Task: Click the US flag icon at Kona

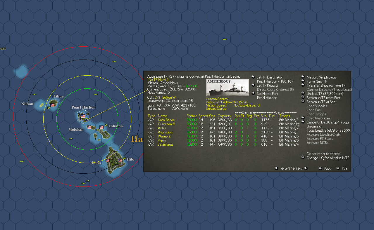Action: point(108,160)
